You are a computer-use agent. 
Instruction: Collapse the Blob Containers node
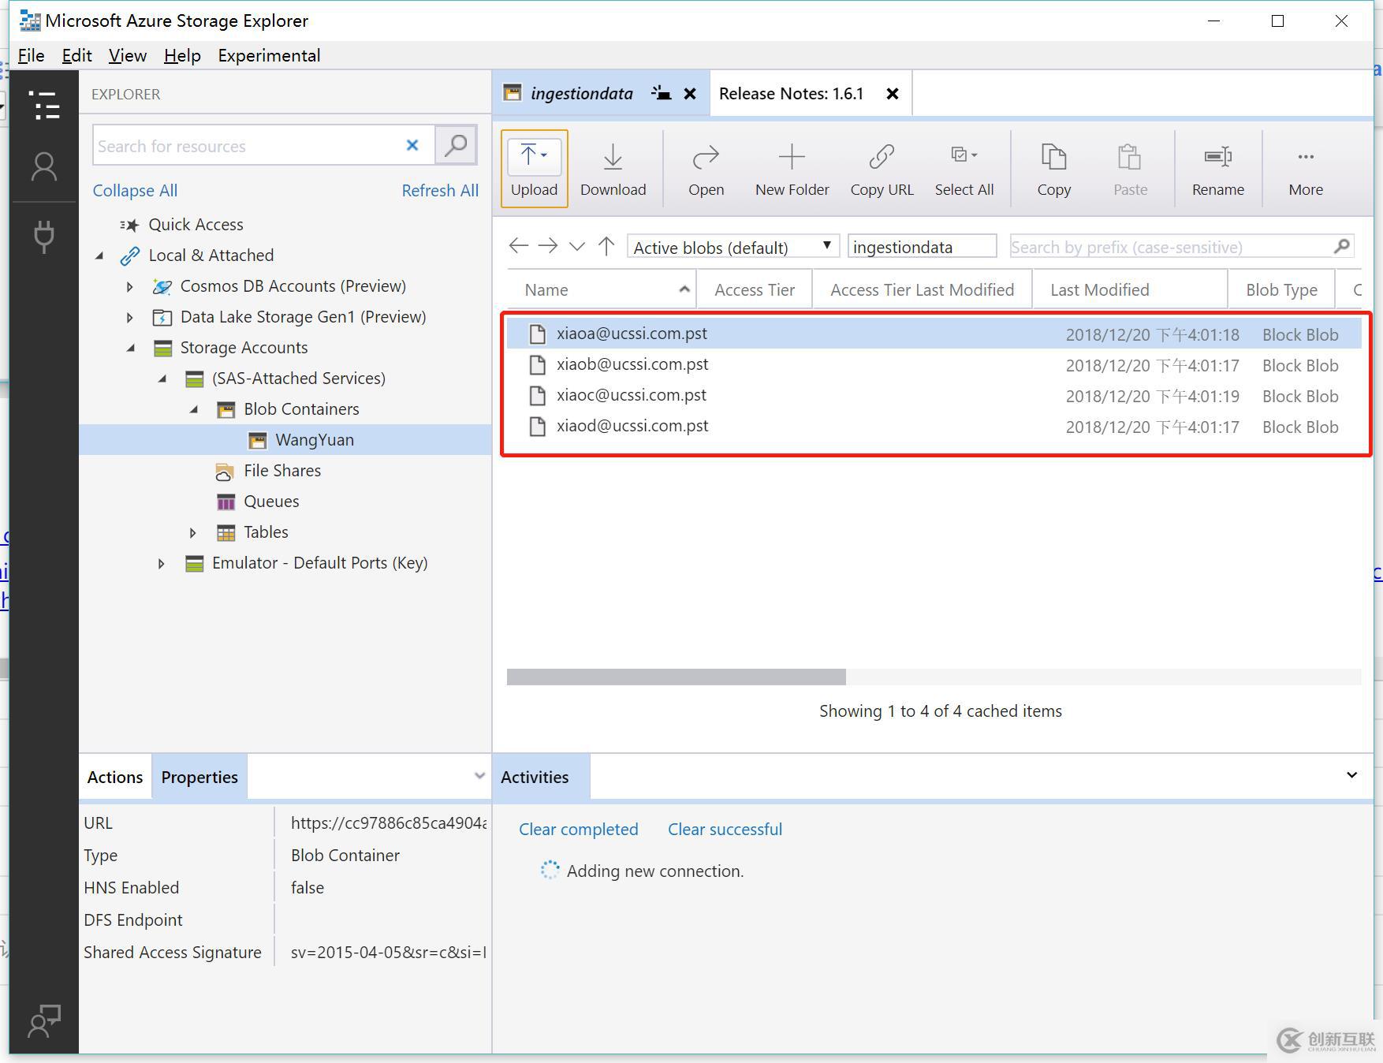tap(194, 409)
